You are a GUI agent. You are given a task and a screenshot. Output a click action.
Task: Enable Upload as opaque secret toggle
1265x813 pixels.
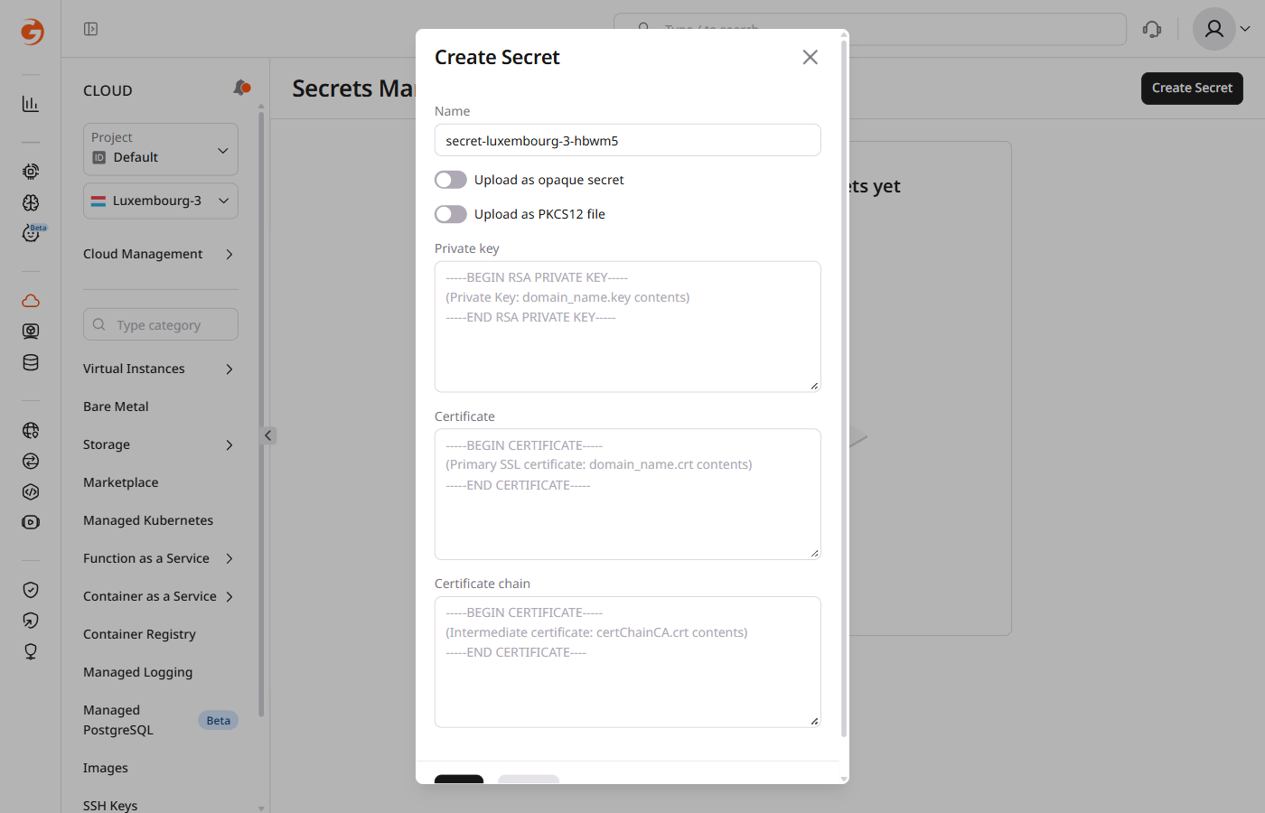pos(451,180)
